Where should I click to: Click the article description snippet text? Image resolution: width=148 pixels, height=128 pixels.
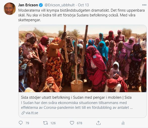(x=77, y=105)
